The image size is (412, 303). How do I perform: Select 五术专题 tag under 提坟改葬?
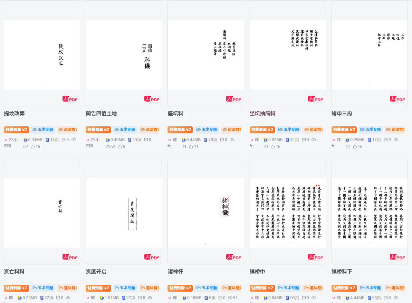(x=43, y=129)
